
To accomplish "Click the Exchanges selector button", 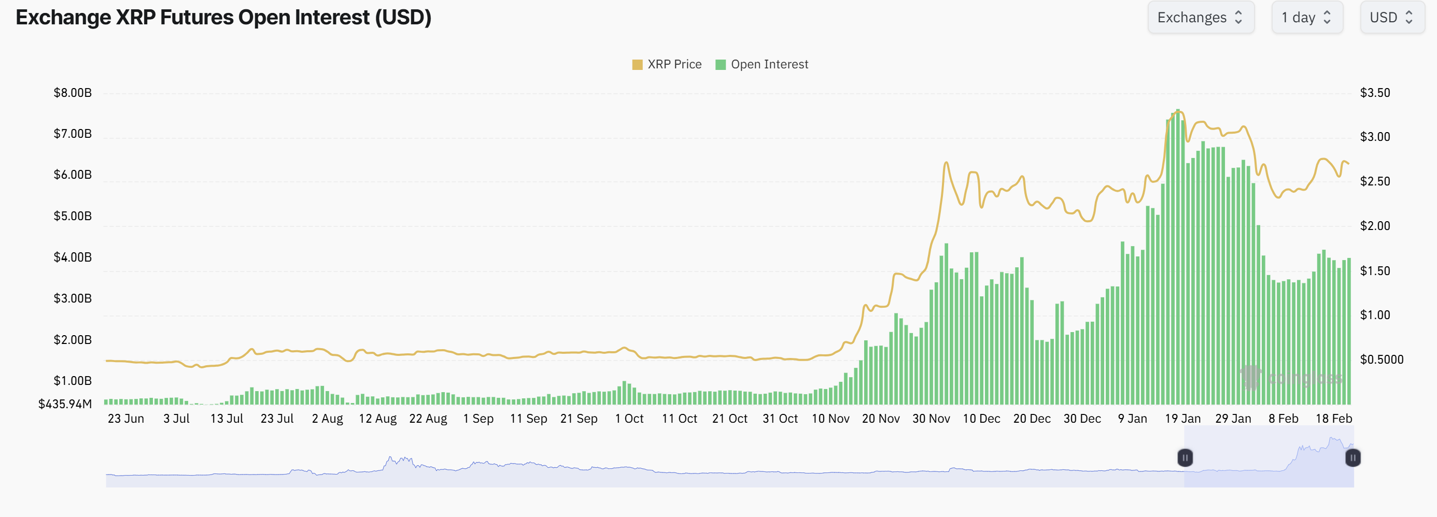I will 1201,17.
